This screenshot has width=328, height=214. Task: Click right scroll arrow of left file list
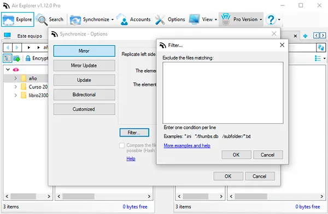tap(149, 197)
